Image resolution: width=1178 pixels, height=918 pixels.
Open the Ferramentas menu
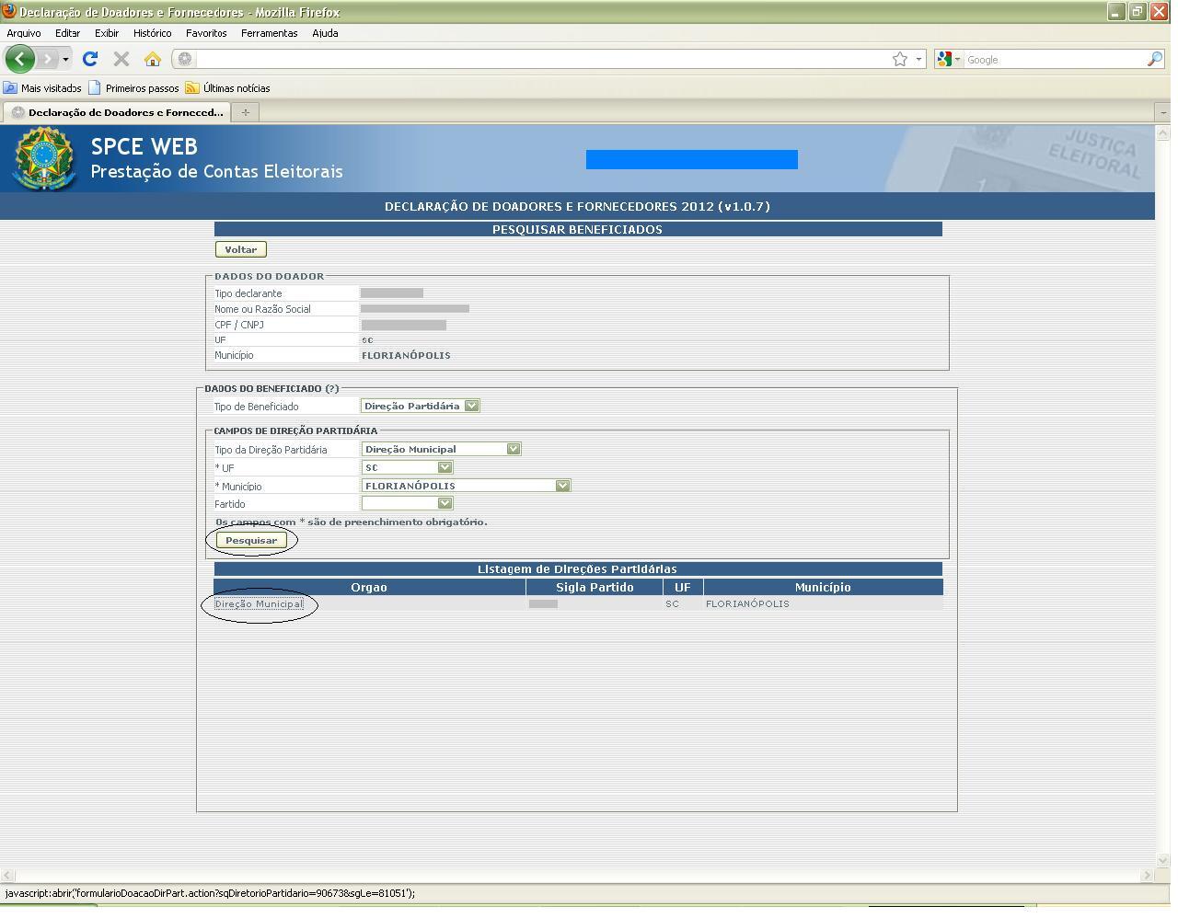point(269,33)
